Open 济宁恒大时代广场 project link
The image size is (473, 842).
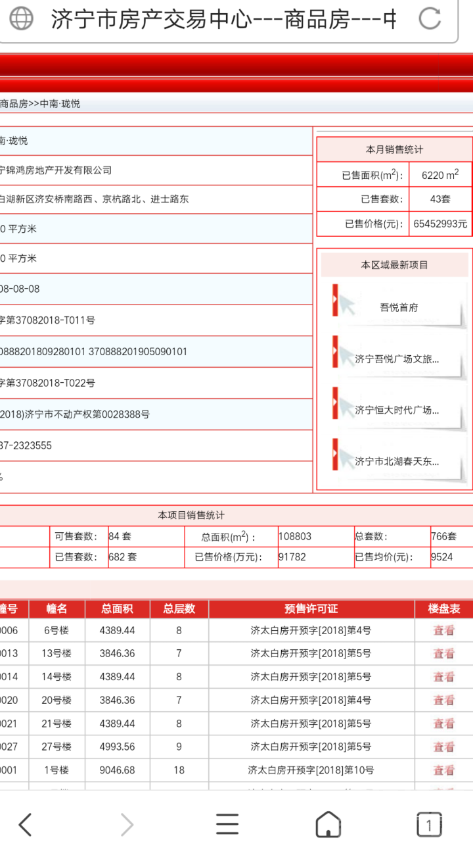tap(397, 410)
